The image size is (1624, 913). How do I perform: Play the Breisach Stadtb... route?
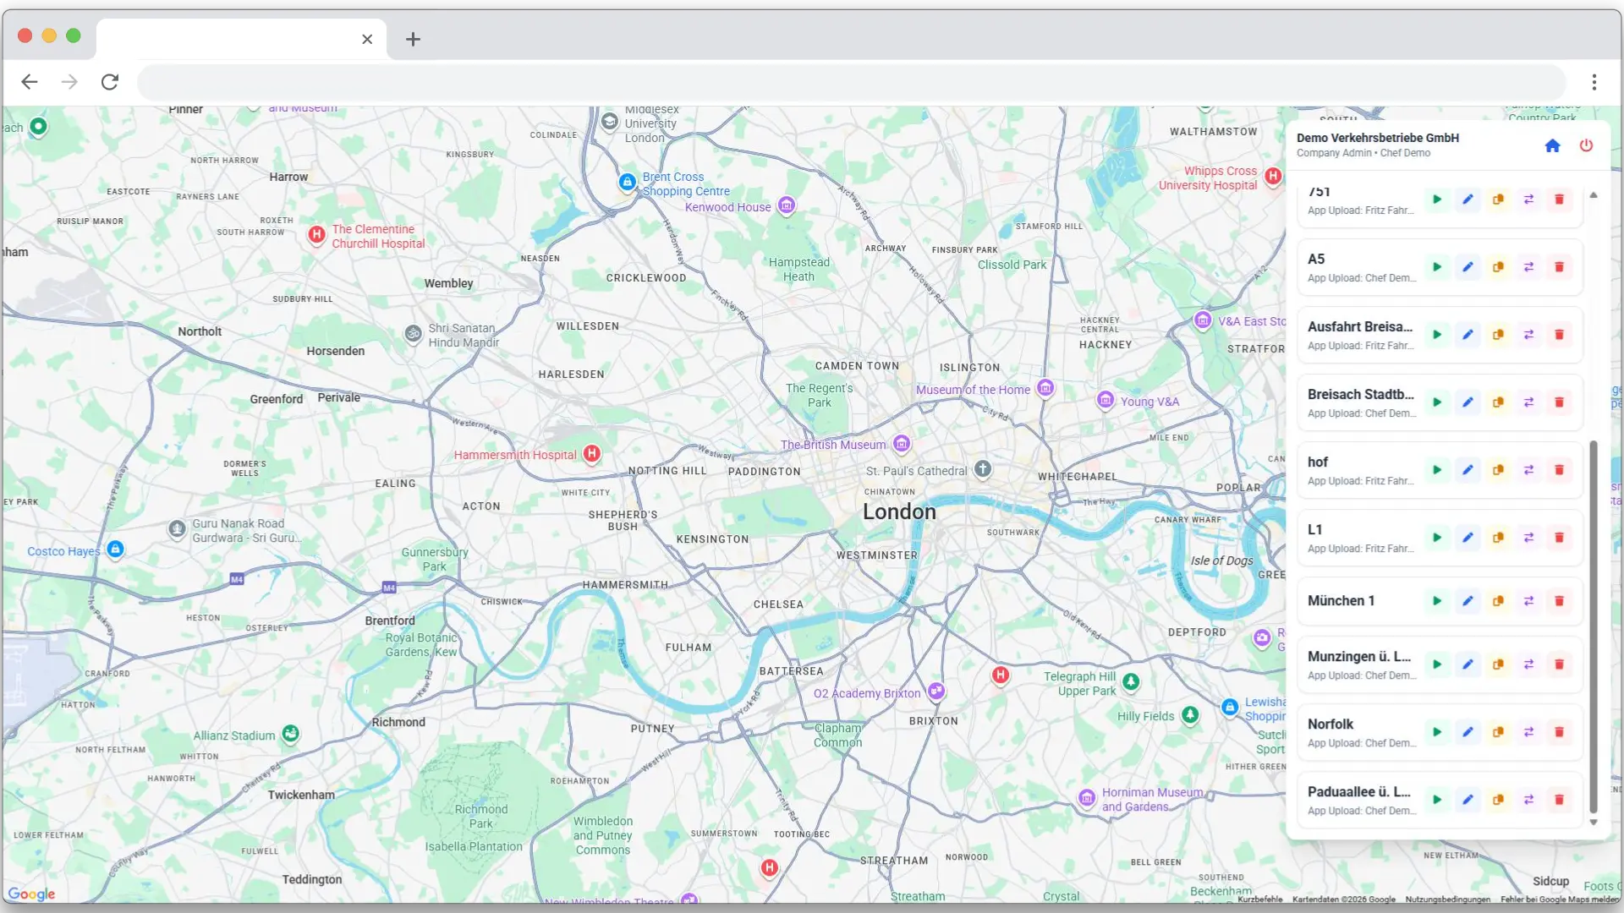pos(1437,402)
